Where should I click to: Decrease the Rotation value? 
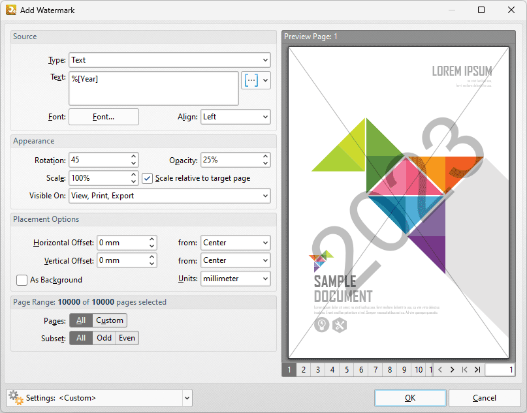click(x=133, y=163)
